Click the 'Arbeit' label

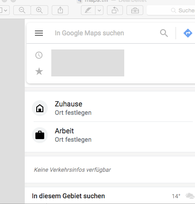[64, 131]
